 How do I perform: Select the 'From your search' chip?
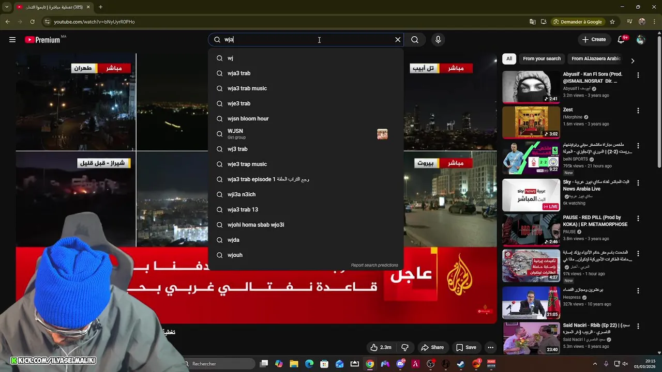(x=541, y=58)
